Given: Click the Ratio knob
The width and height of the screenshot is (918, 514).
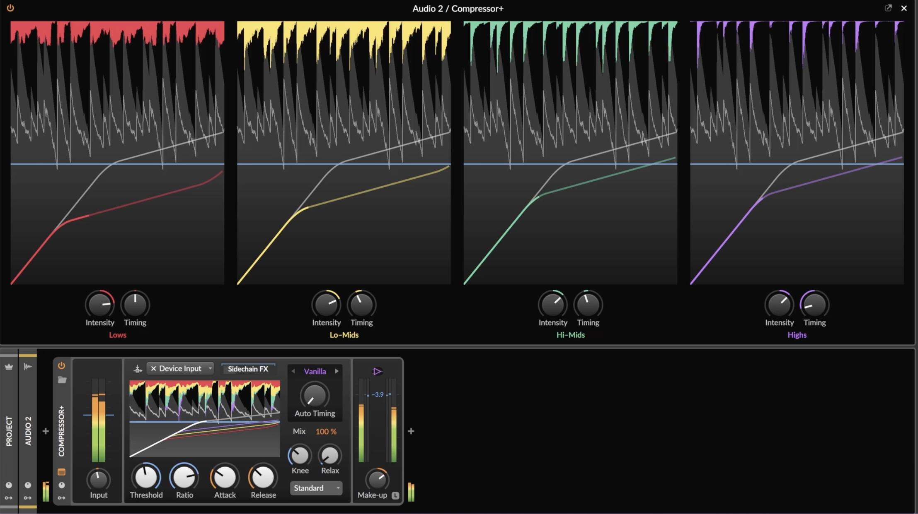Looking at the screenshot, I should (184, 477).
